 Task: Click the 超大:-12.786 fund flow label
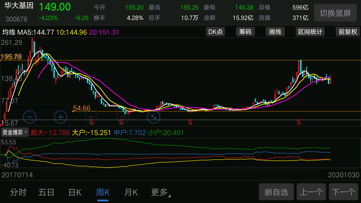pyautogui.click(x=50, y=133)
